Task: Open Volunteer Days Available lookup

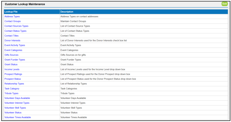Action: pyautogui.click(x=17, y=98)
